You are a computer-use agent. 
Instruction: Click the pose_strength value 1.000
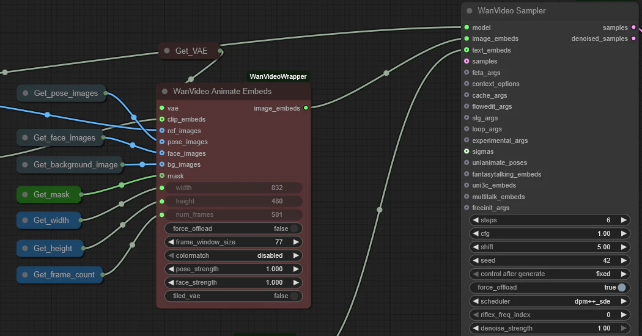pos(275,269)
